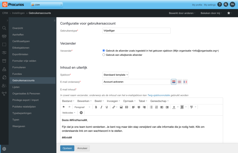Toggle underline formatting
Image resolution: width=238 pixels, height=153 pixels.
pos(107,107)
